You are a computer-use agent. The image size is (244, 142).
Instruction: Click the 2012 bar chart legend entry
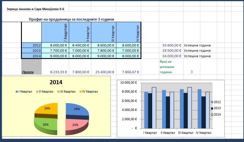[x=216, y=102]
